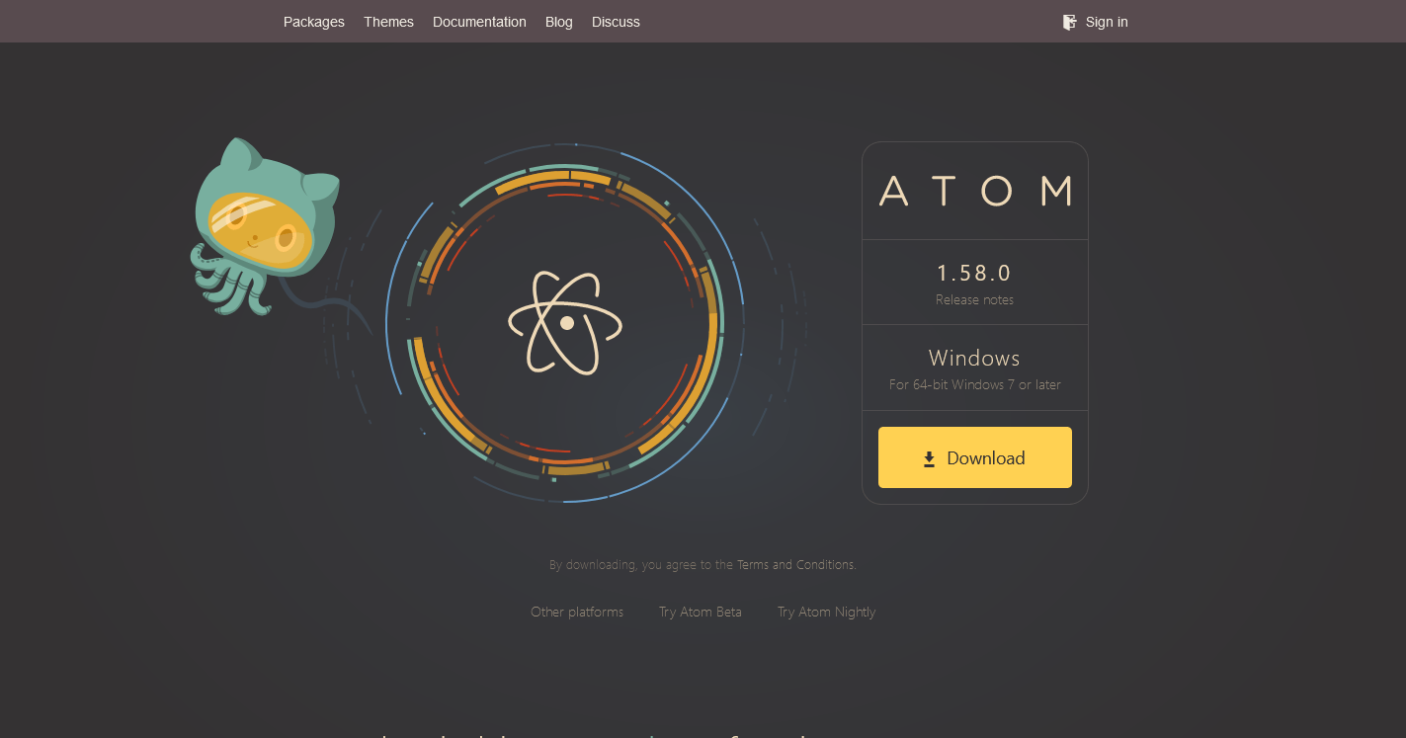Open the Packages page
This screenshot has height=738, width=1406.
click(313, 21)
